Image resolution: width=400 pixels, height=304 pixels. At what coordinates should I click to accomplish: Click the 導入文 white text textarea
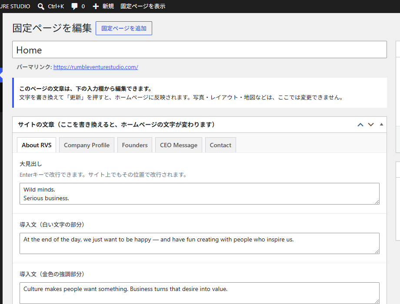click(x=200, y=243)
